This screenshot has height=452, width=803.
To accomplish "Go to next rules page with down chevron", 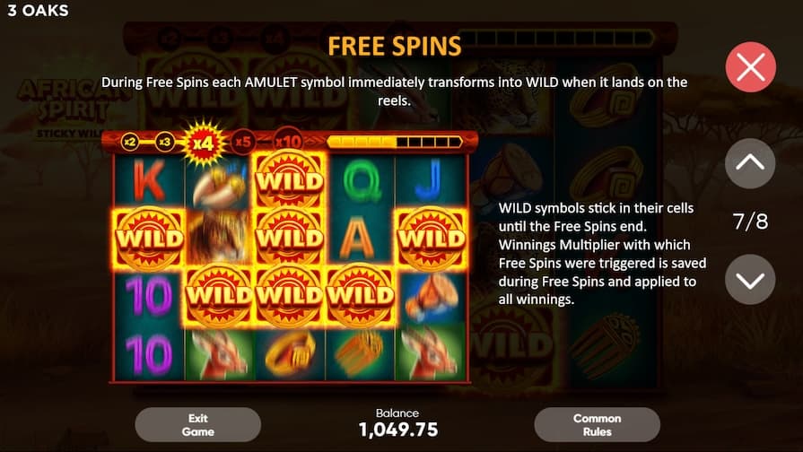I will click(750, 280).
